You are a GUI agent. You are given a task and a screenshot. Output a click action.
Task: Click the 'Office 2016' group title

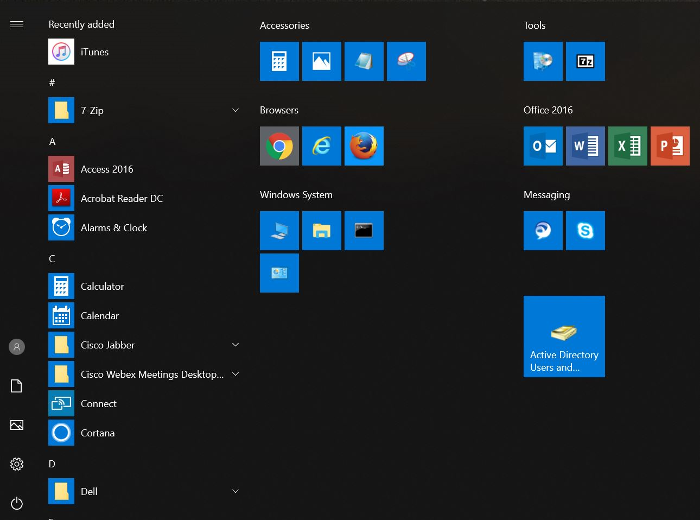pos(548,110)
